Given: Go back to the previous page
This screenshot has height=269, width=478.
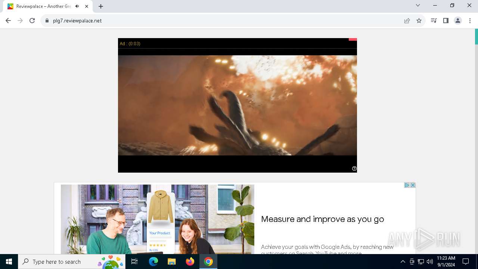Looking at the screenshot, I should tap(8, 21).
